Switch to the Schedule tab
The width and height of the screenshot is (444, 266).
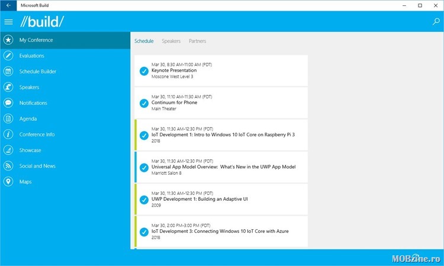[x=144, y=41]
